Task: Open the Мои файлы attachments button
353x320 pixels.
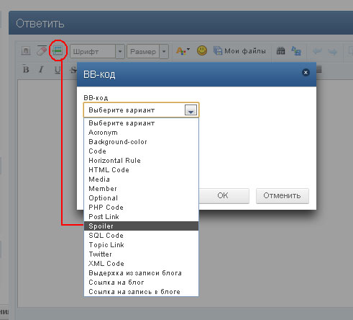Action: point(239,51)
